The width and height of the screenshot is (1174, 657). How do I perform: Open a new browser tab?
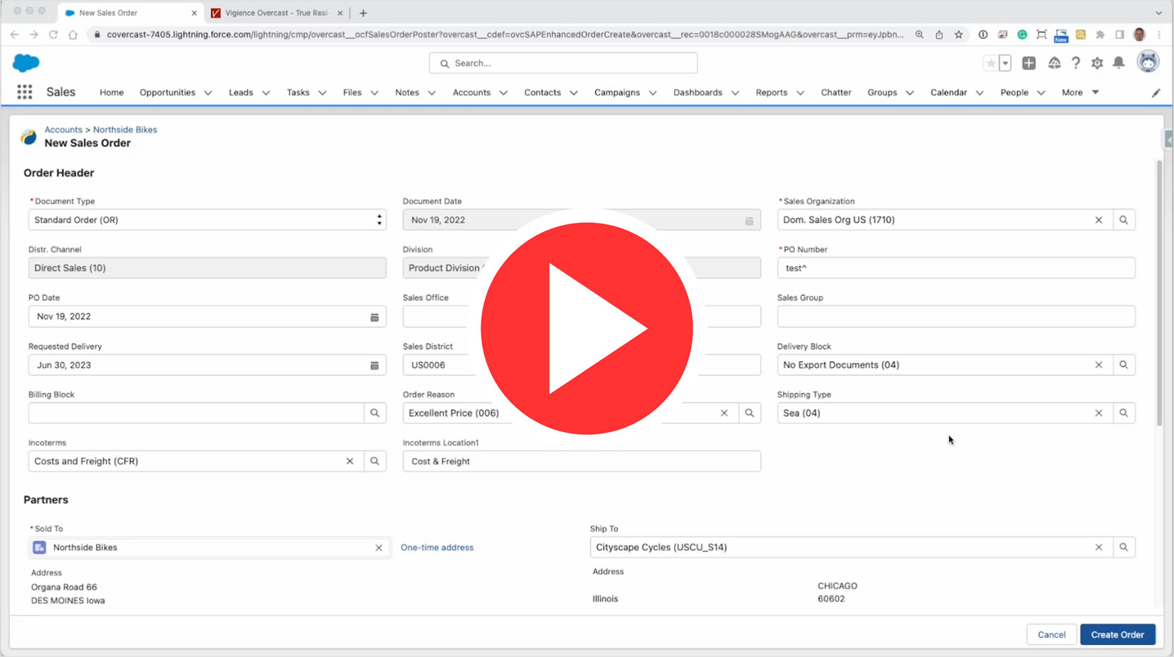[x=363, y=13]
